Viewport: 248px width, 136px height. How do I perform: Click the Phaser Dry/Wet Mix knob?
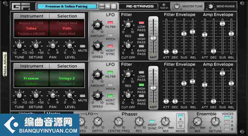pyautogui.click(x=165, y=121)
